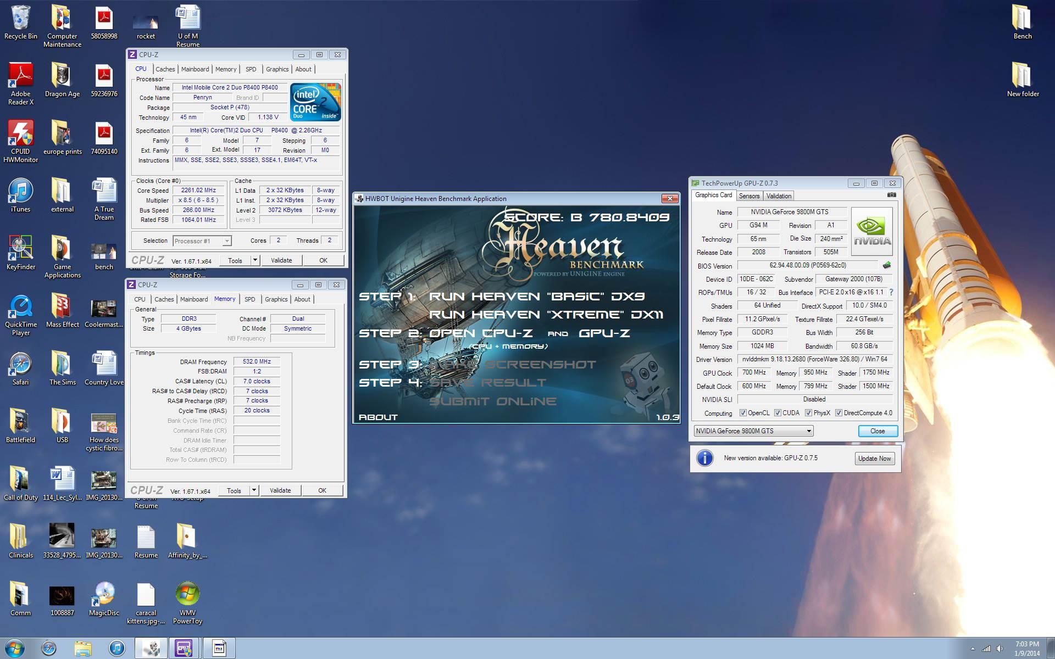Open the Battlefield desktop folder
Viewport: 1055px width, 659px height.
point(20,426)
